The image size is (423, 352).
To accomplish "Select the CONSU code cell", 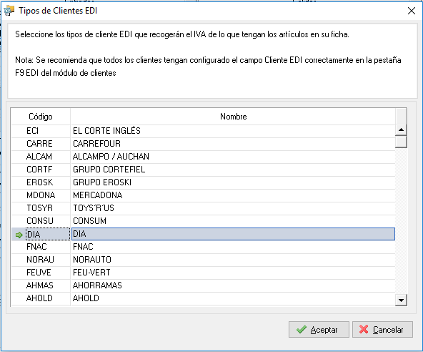I will click(x=47, y=221).
